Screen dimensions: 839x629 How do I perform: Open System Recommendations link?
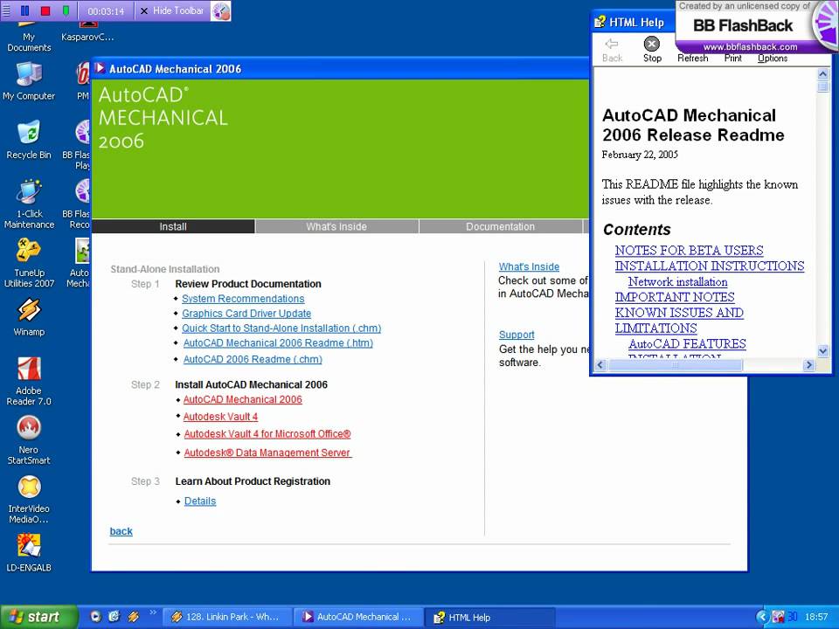[243, 299]
